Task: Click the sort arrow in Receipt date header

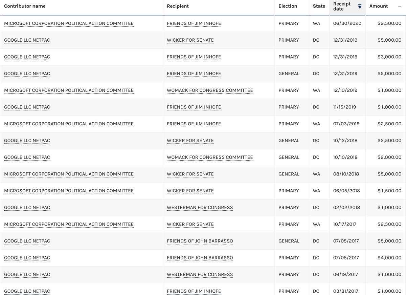Action: click(360, 6)
